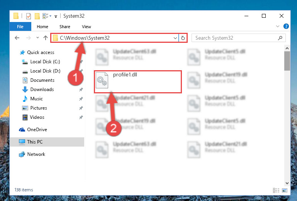Go forward with the right arrow
297x201 pixels.
click(29, 38)
